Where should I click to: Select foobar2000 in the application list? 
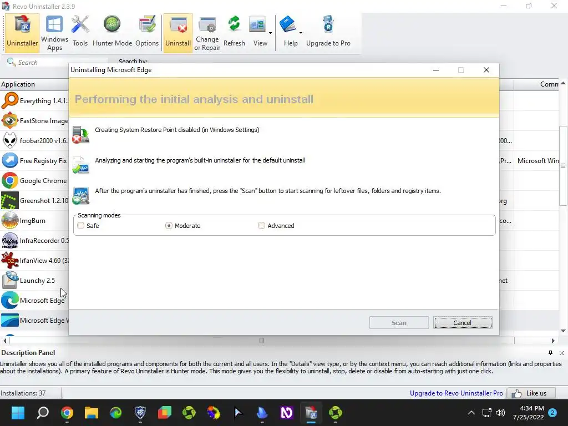pyautogui.click(x=34, y=140)
